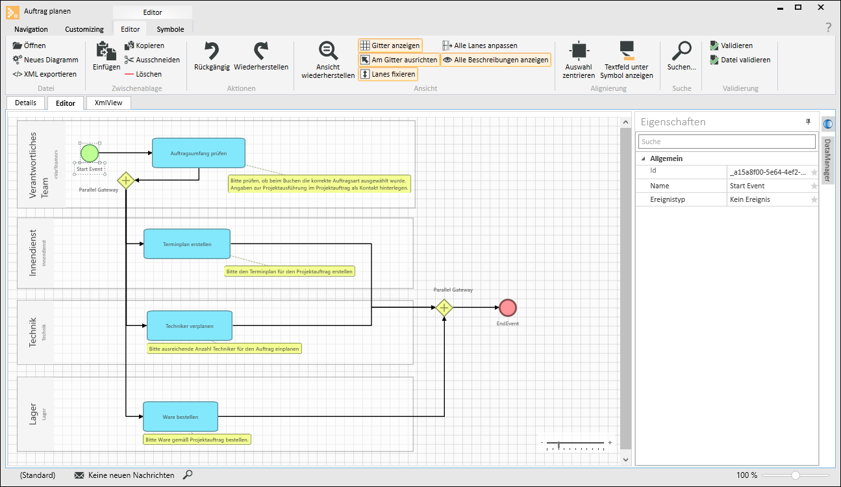The height and width of the screenshot is (487, 841).
Task: Select the green Start Event circle
Action: pos(90,153)
